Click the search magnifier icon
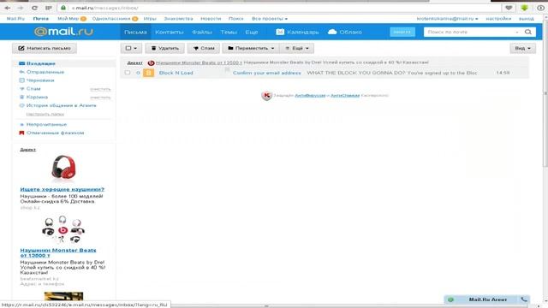 pos(528,32)
